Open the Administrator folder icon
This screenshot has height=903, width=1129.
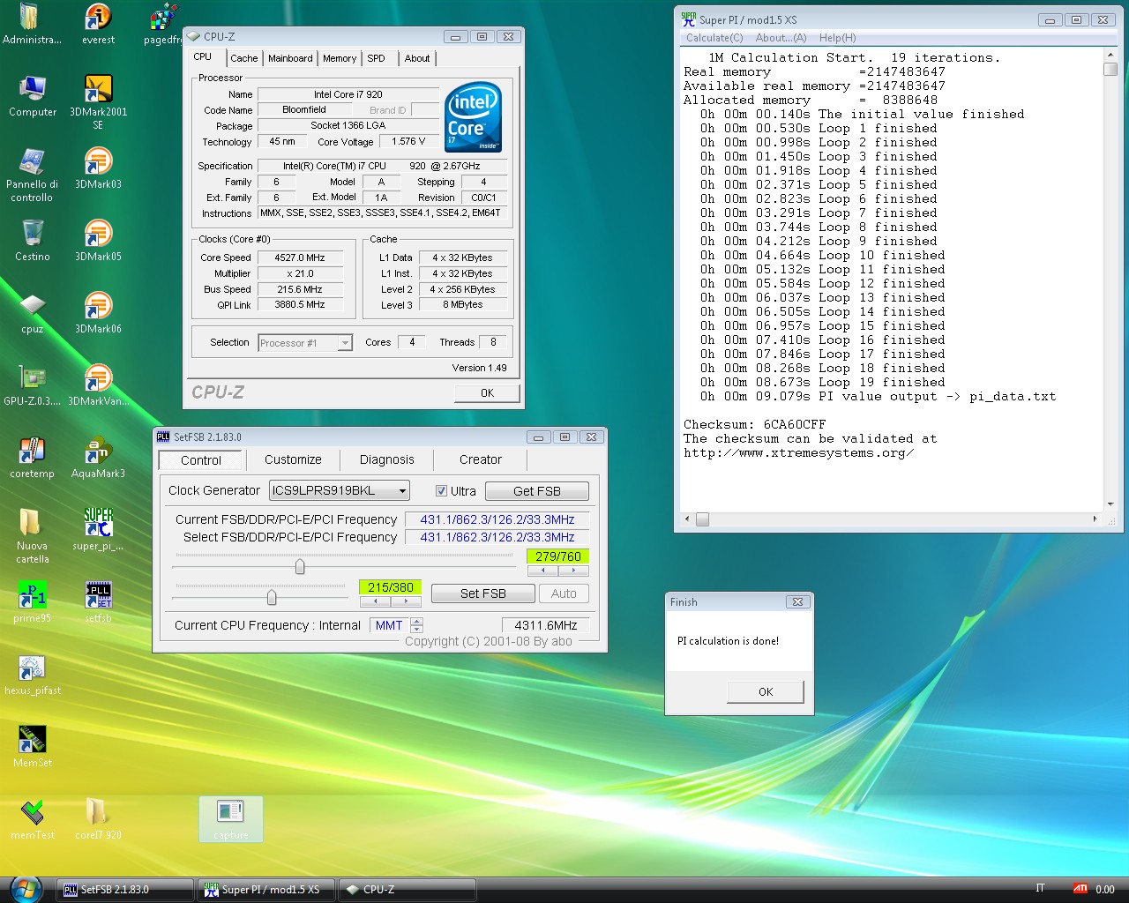point(33,24)
